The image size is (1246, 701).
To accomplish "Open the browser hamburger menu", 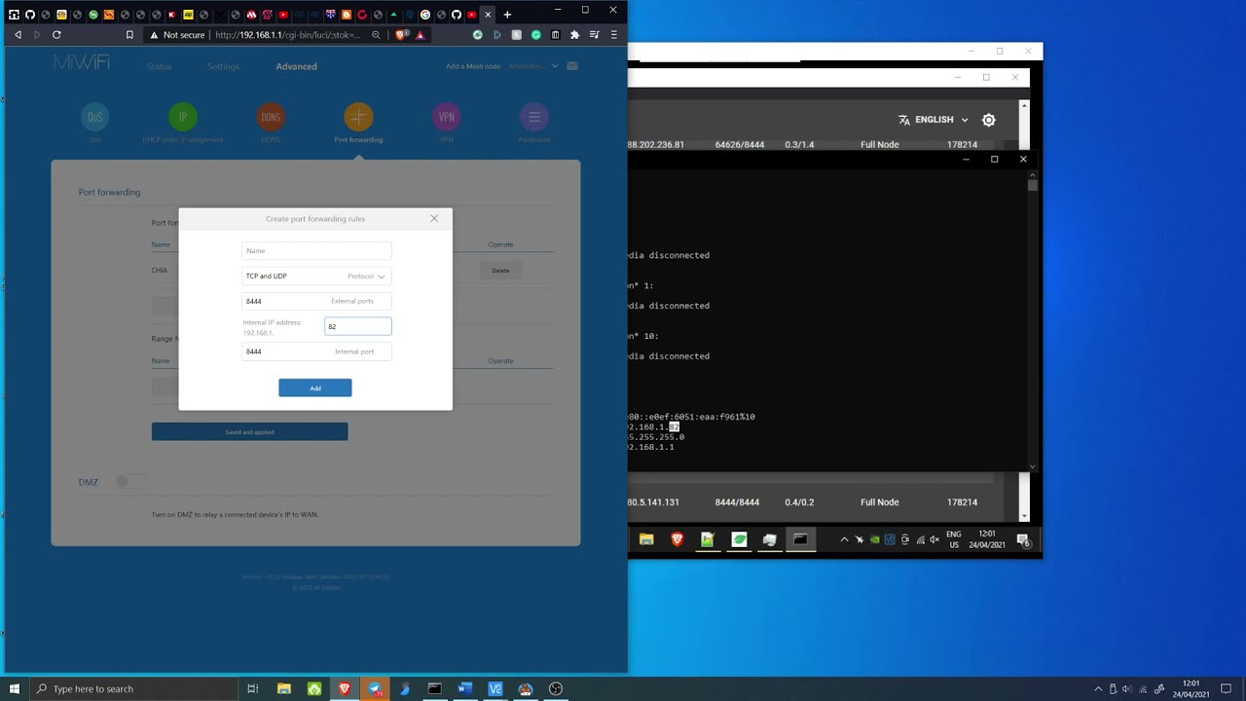I will [x=613, y=35].
